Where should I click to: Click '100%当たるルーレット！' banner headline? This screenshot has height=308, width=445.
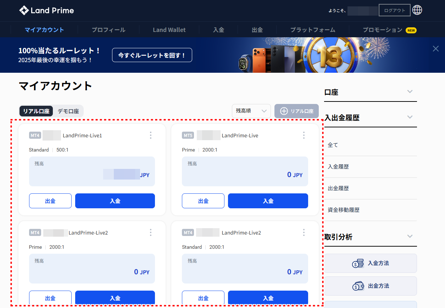point(59,50)
